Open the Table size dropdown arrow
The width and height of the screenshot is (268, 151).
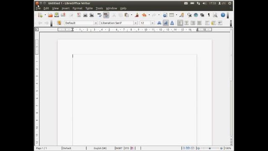[x=176, y=15]
